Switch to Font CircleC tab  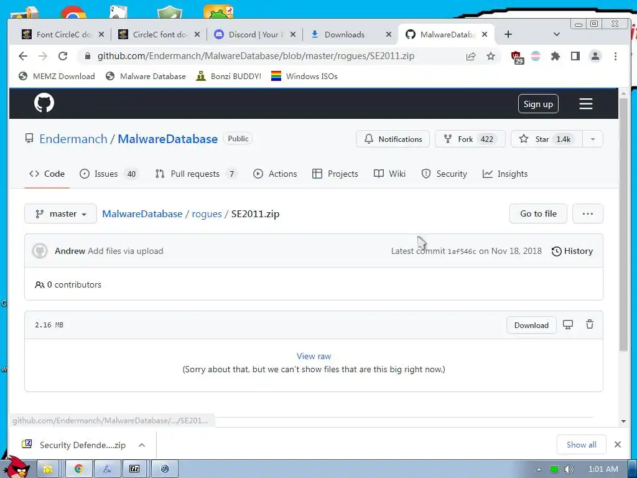(63, 35)
